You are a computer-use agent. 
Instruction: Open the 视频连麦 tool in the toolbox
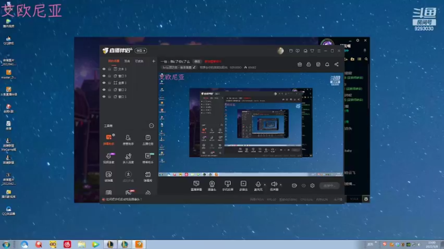(109, 158)
